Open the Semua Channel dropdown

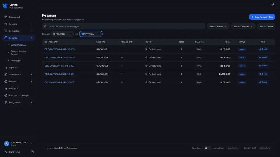click(x=243, y=26)
